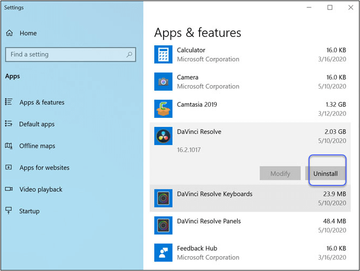This screenshot has width=360, height=271.
Task: Open Startup settings page
Action: click(29, 211)
